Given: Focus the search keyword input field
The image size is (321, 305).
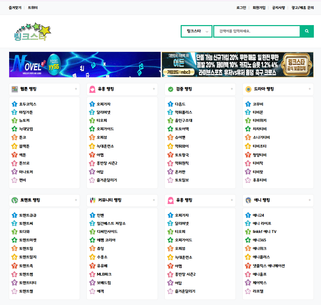Looking at the screenshot, I should (257, 31).
